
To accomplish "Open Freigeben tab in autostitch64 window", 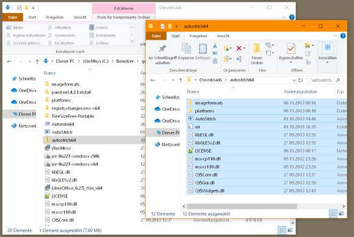I will [198, 36].
